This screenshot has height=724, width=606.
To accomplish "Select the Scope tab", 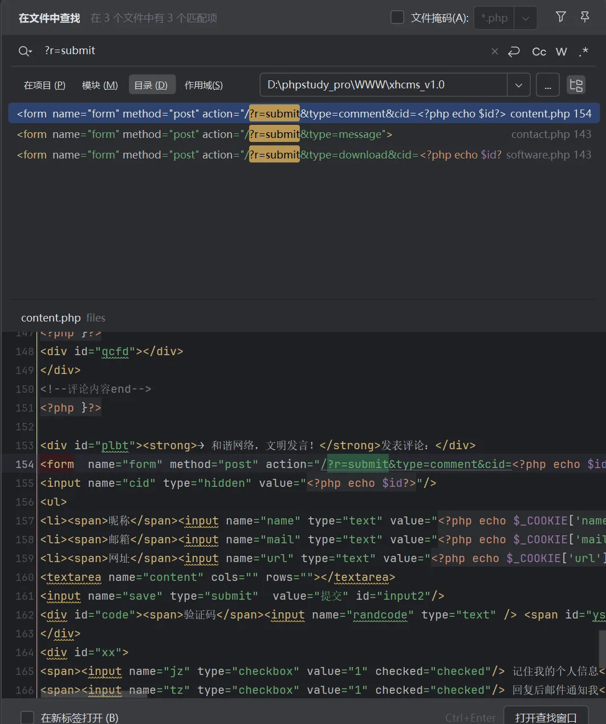I will [204, 85].
